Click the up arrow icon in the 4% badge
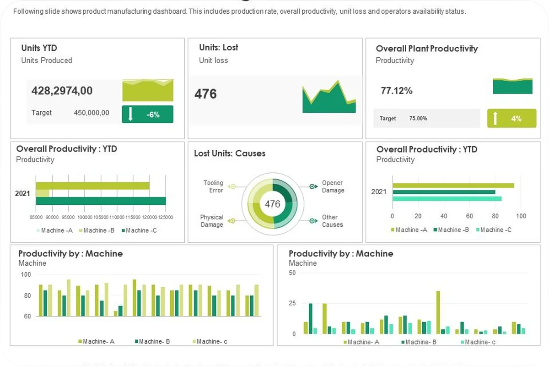Image resolution: width=549 pixels, height=367 pixels. coord(495,119)
